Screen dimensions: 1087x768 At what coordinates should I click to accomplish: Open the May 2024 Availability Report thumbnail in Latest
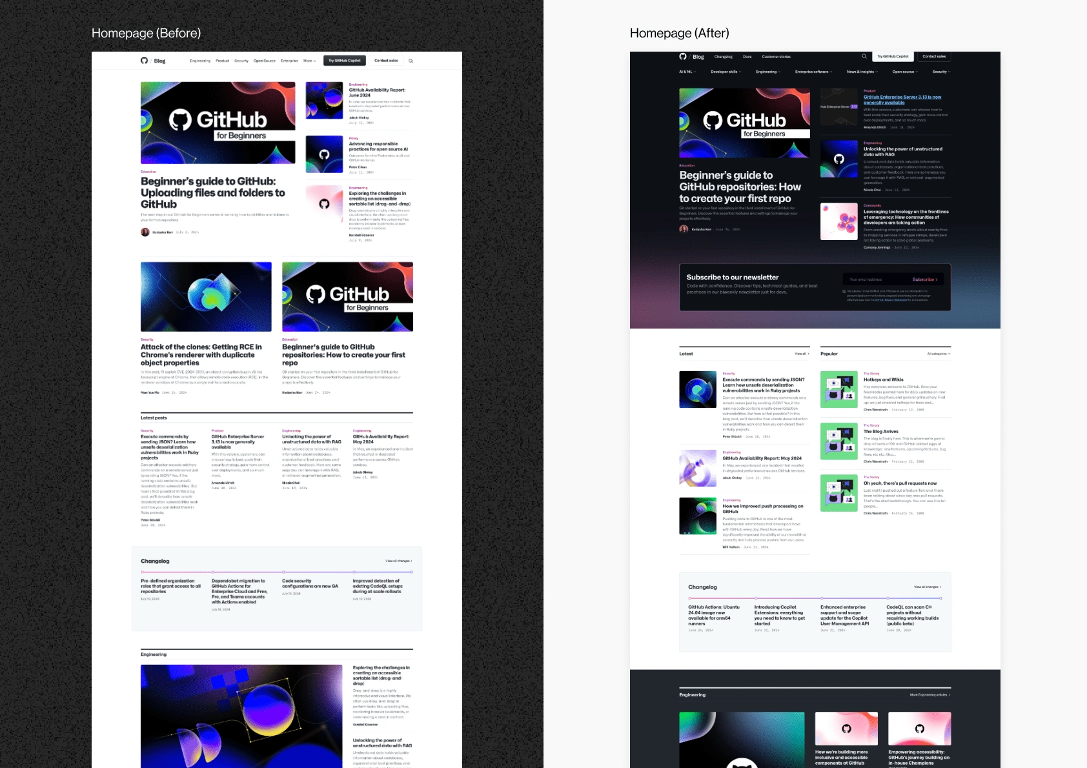point(698,468)
